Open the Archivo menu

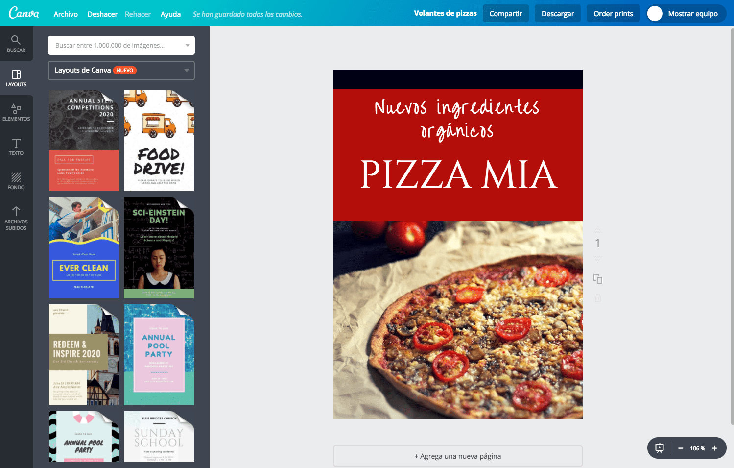click(x=66, y=14)
